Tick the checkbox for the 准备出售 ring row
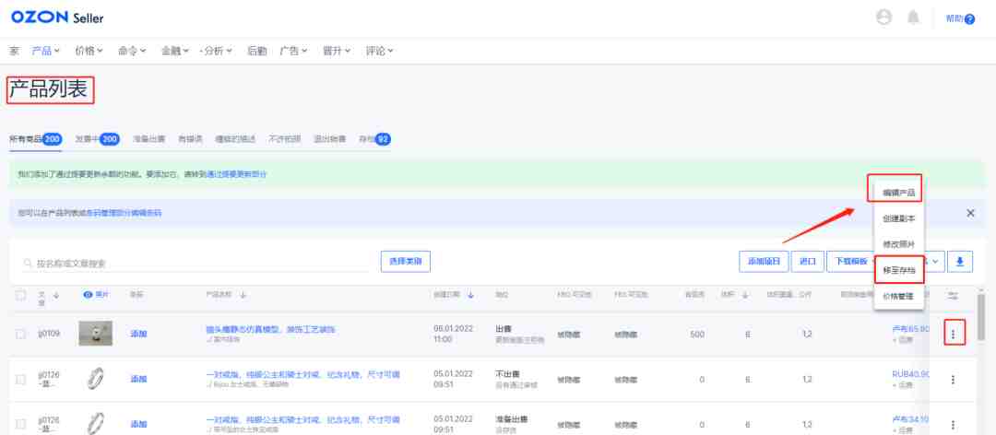The image size is (996, 435). click(21, 424)
